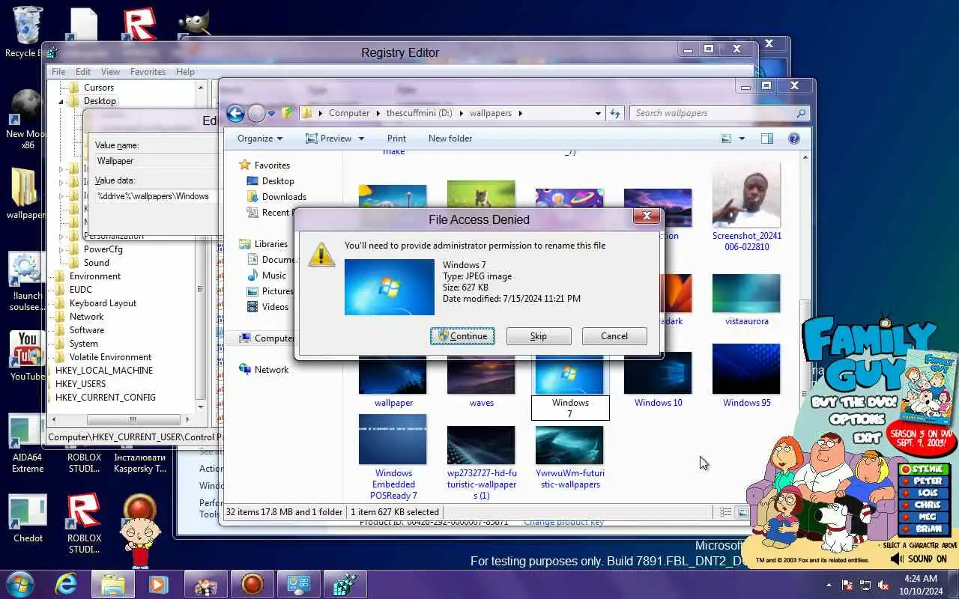Open File menu in Registry Editor
Screen dimensions: 959x599
(58, 72)
